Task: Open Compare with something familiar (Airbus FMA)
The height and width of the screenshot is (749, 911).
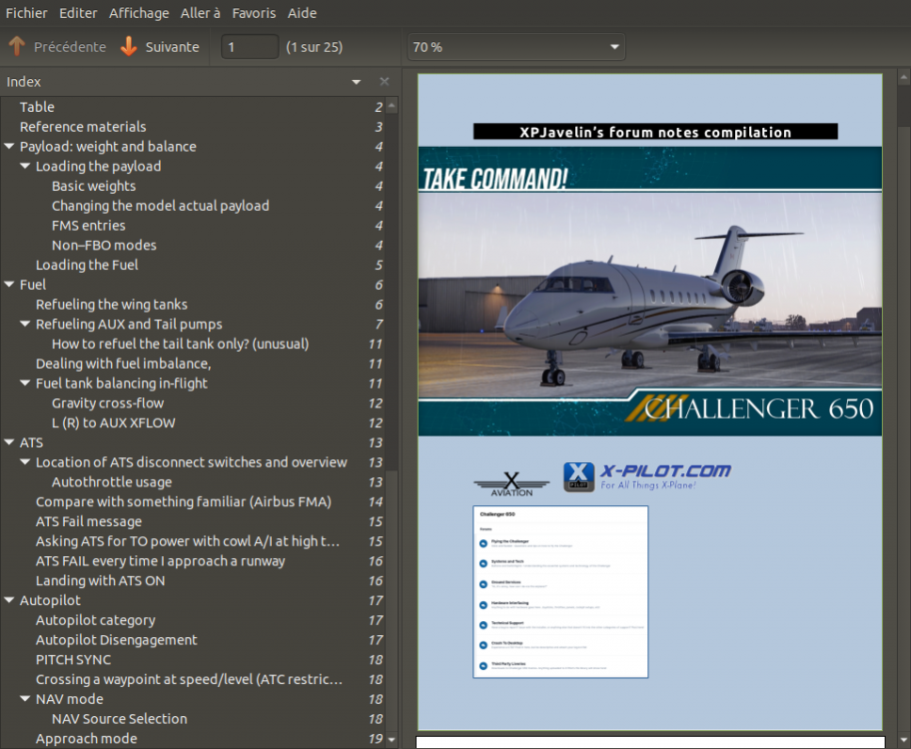Action: pyautogui.click(x=184, y=502)
